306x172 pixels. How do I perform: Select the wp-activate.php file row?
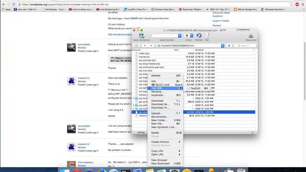point(194,60)
